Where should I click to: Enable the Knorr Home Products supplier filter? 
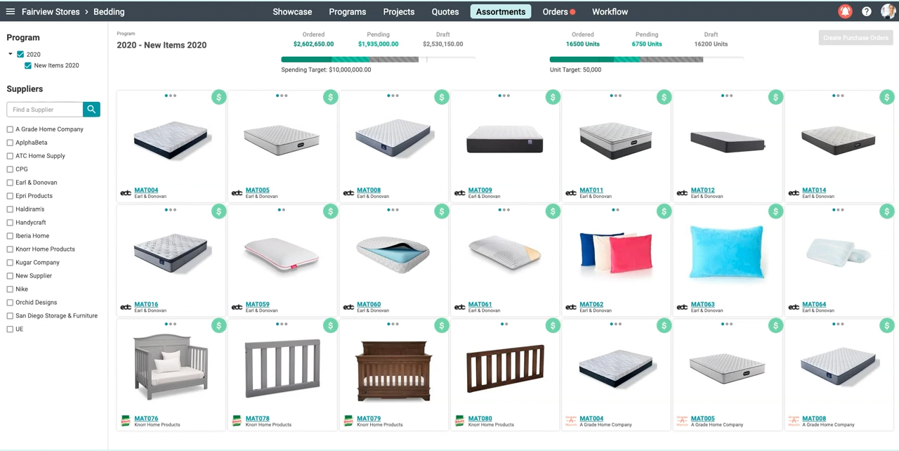[10, 249]
